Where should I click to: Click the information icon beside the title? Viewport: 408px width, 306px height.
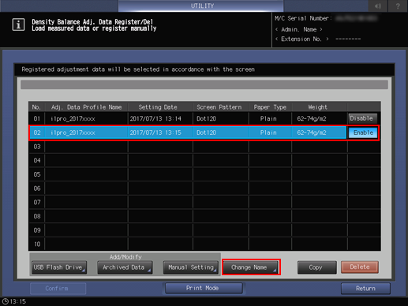tap(18, 24)
